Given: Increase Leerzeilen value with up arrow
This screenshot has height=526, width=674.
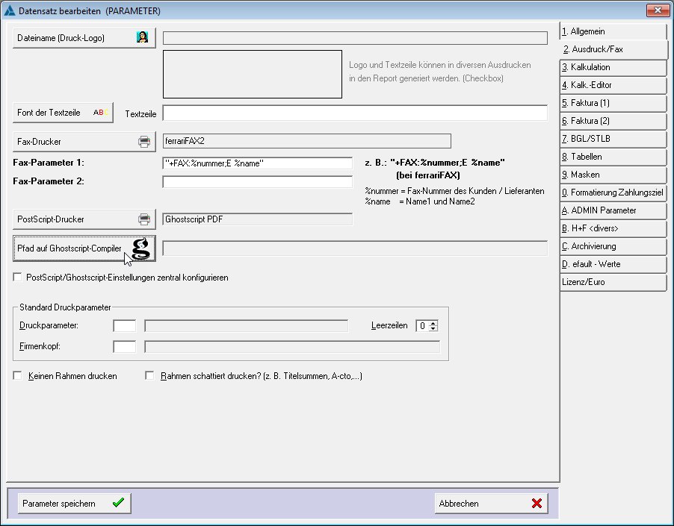Looking at the screenshot, I should (x=433, y=322).
